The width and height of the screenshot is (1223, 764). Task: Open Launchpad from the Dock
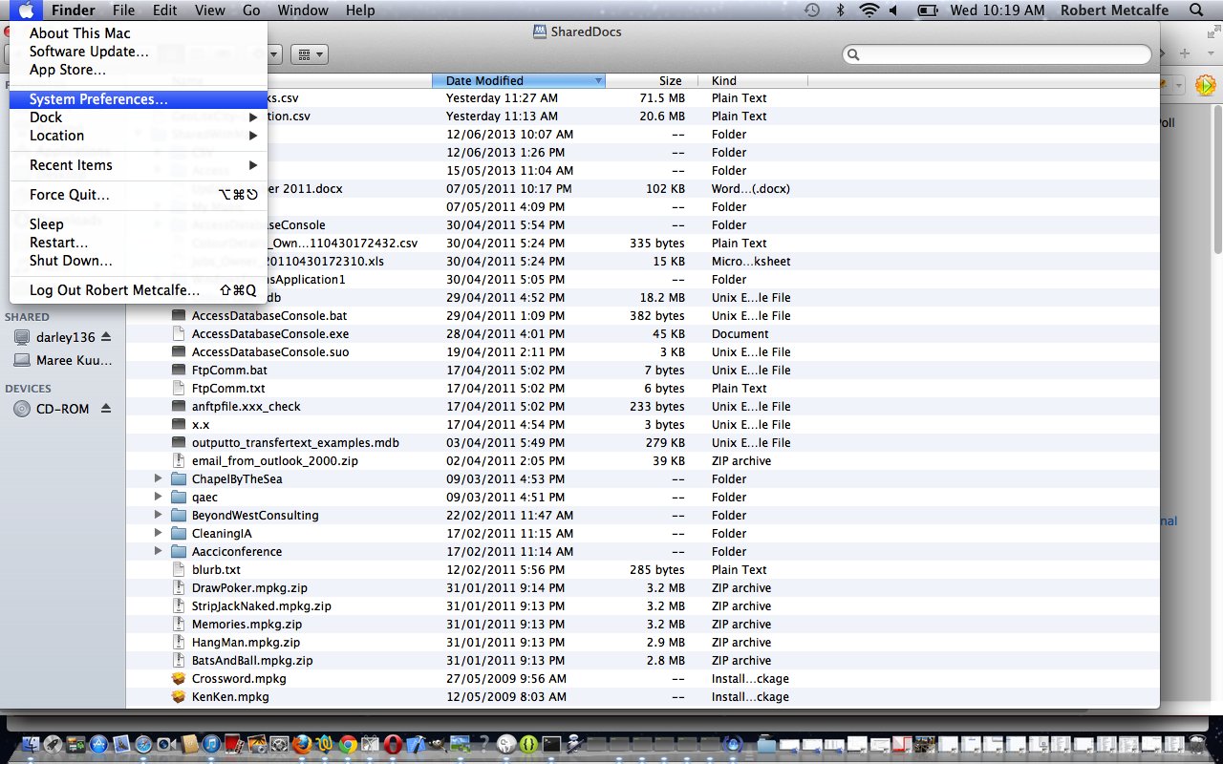point(53,744)
